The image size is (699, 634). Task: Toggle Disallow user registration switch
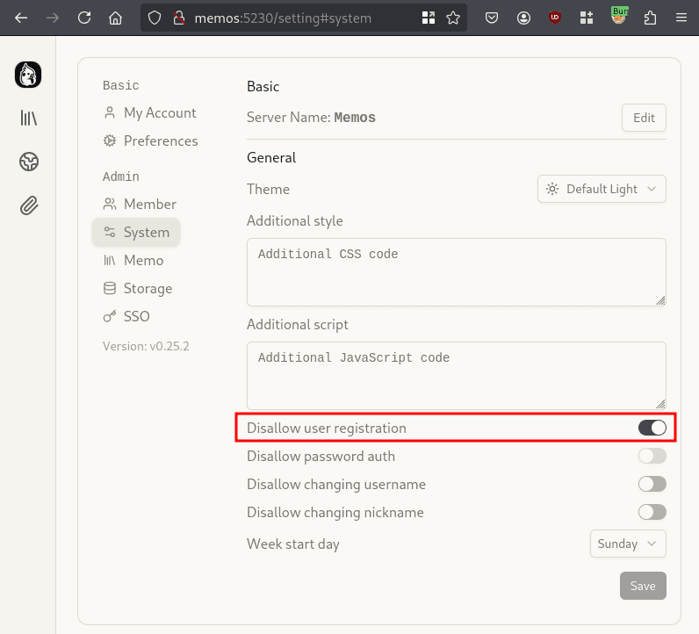(652, 428)
